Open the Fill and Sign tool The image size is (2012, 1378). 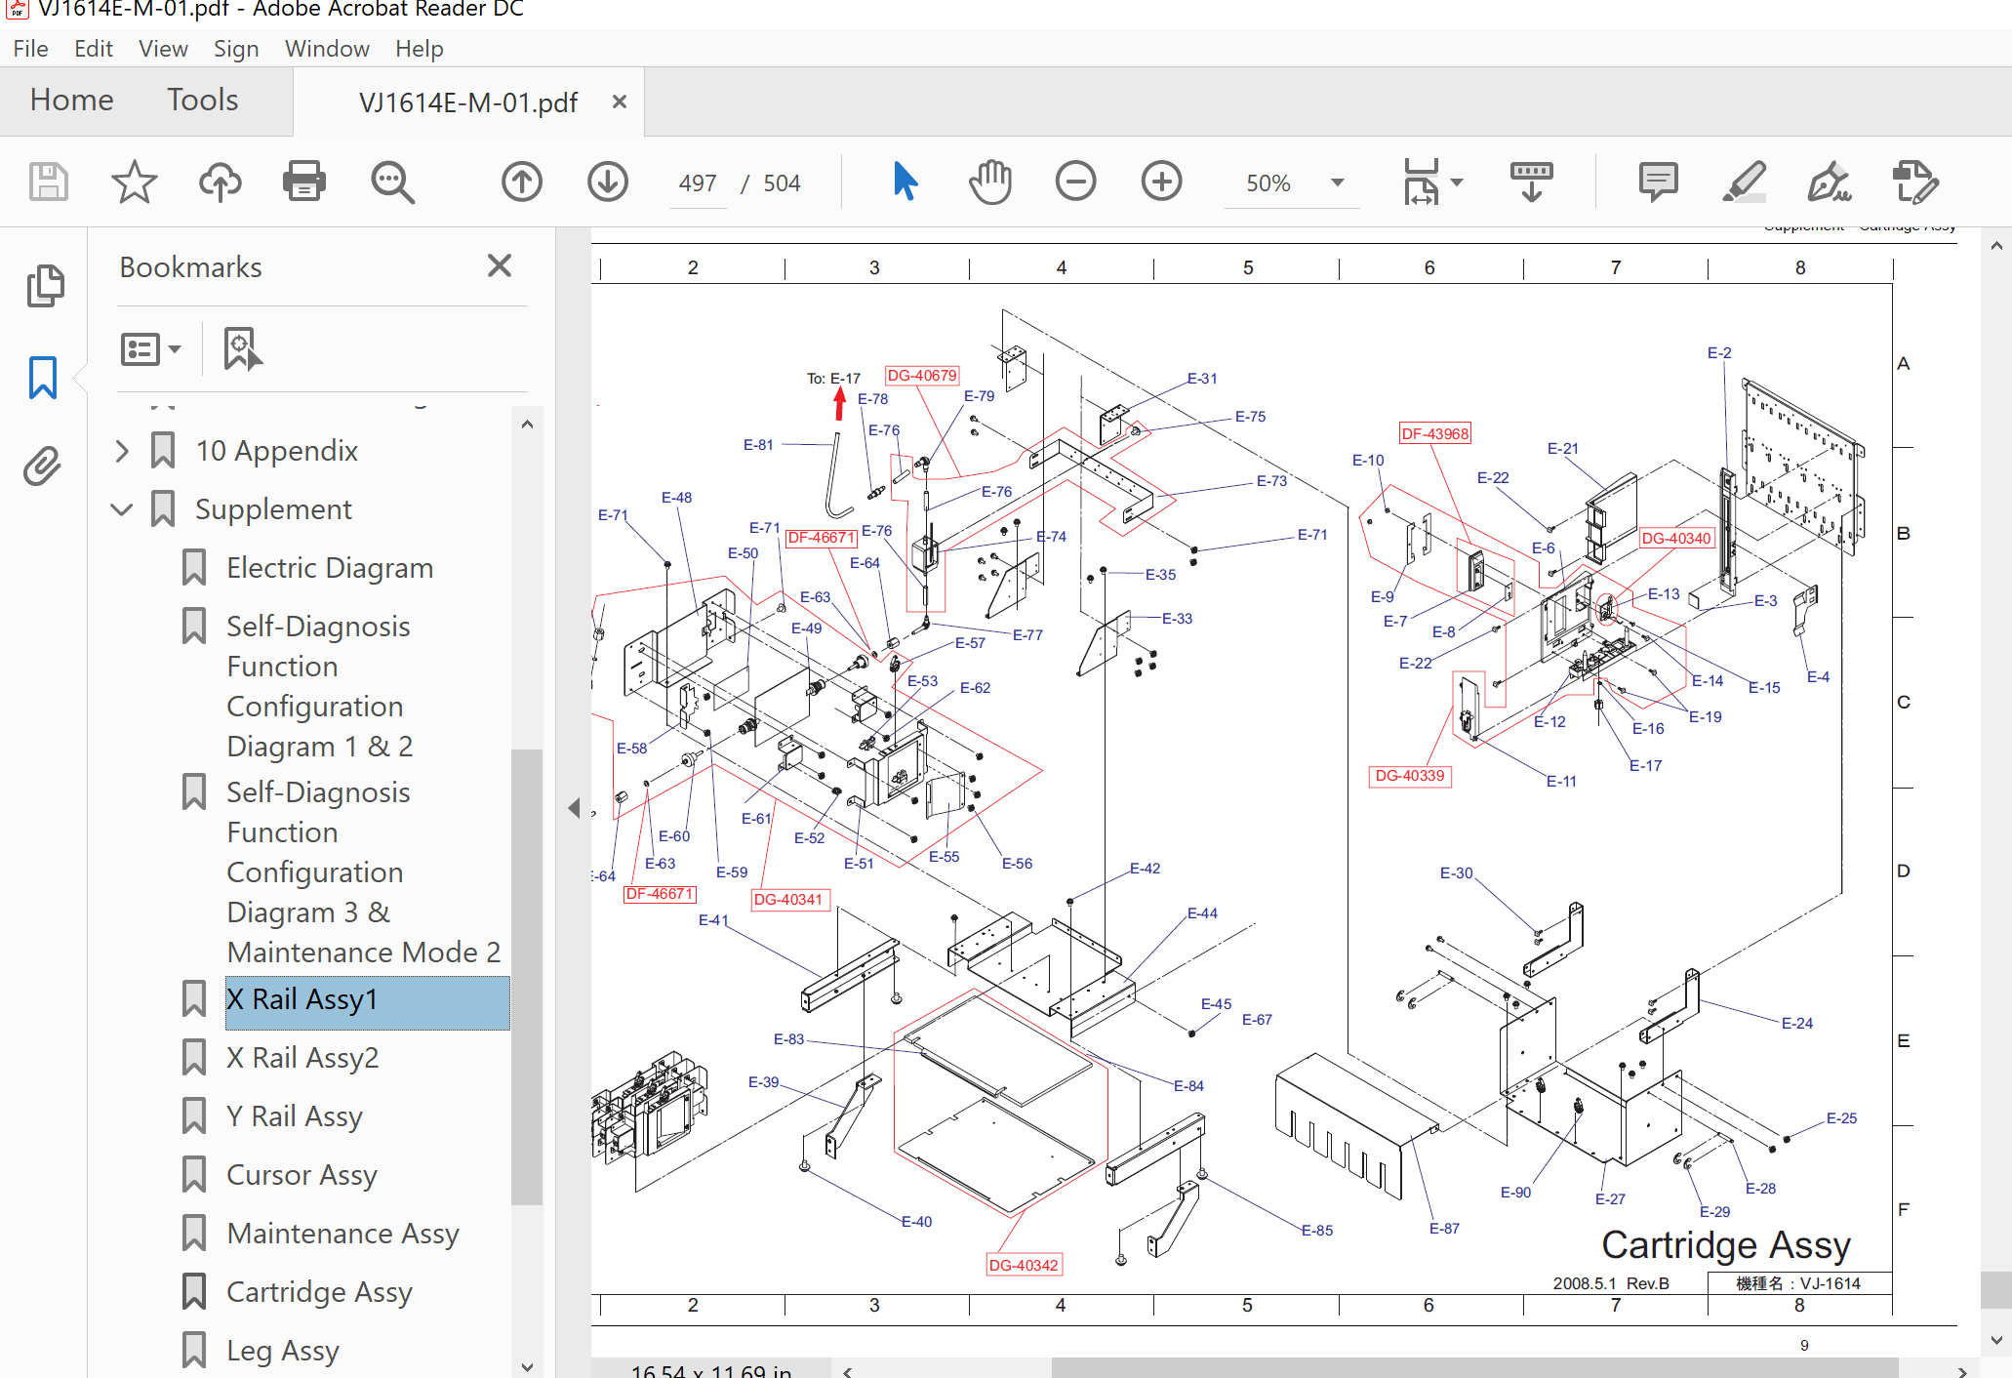pos(1829,182)
